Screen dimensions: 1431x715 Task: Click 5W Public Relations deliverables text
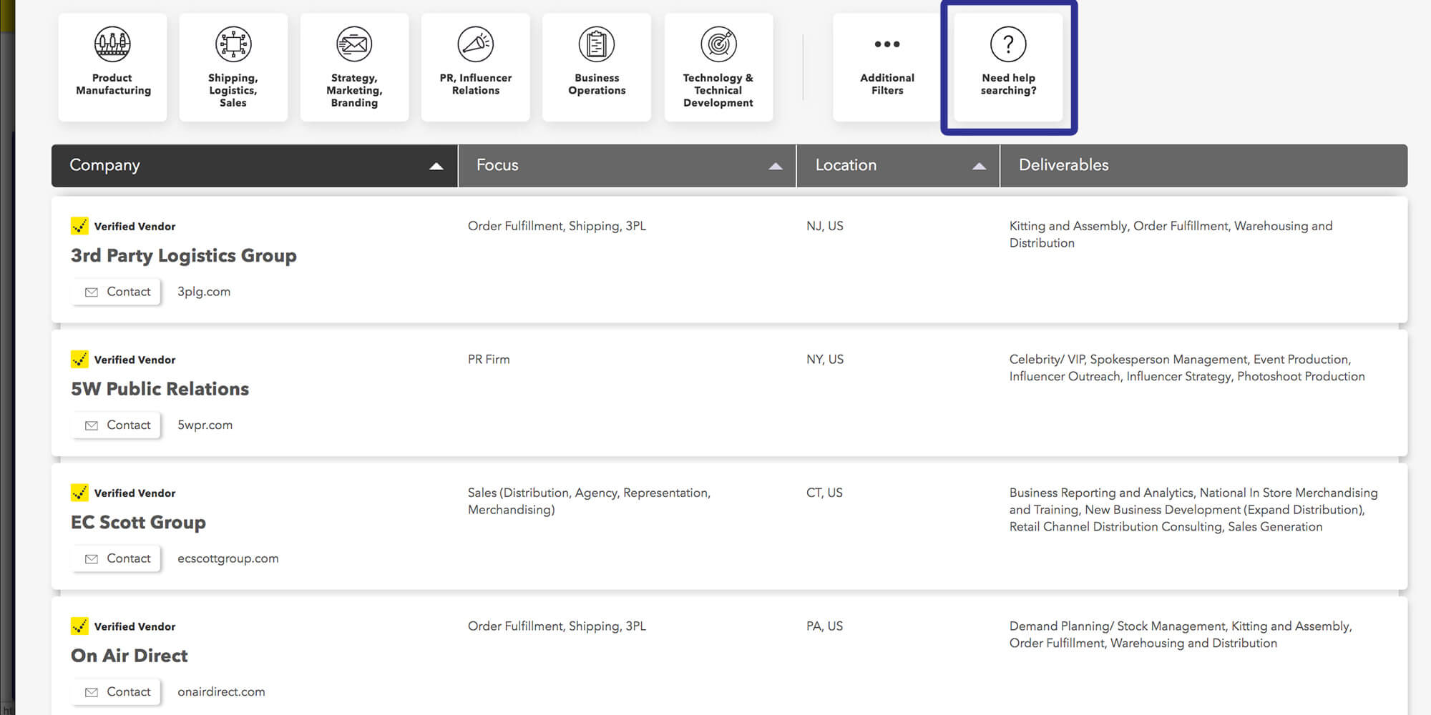click(x=1187, y=368)
